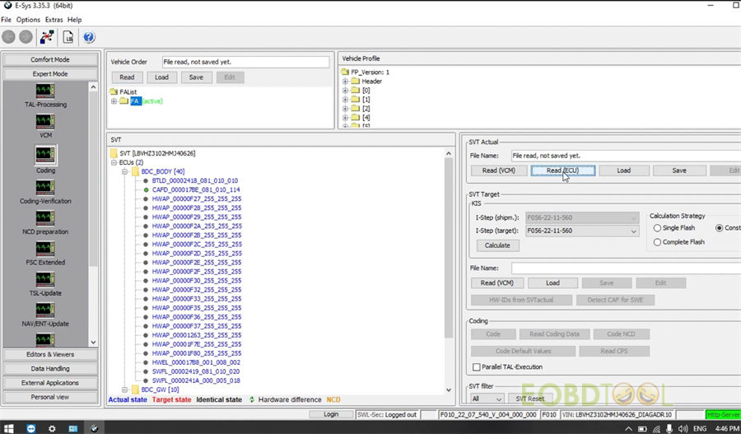Click the Calculate button
741x434 pixels.
coord(497,245)
